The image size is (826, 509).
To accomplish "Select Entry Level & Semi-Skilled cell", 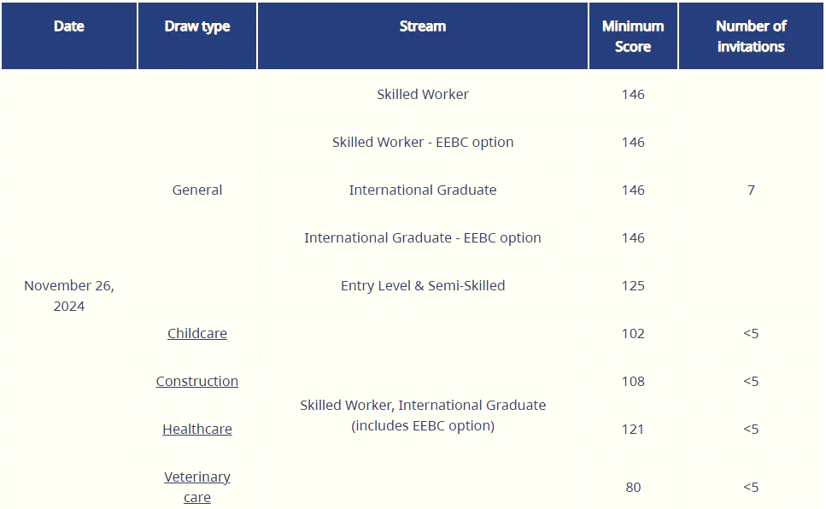I will pos(423,285).
